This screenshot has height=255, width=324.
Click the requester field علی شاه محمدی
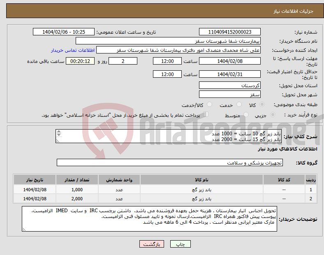point(178,50)
